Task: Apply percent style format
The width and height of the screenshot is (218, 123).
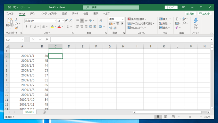Action: coord(118,24)
